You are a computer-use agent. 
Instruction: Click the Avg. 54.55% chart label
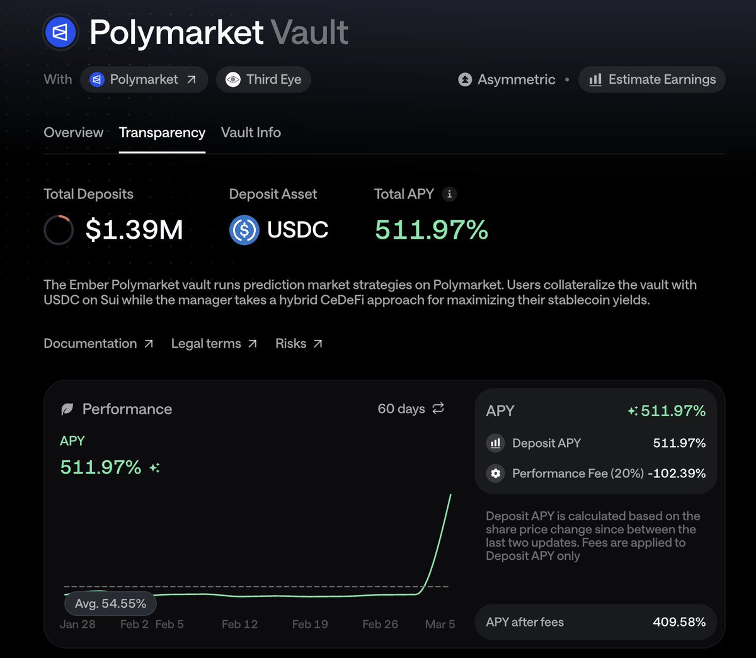coord(110,603)
